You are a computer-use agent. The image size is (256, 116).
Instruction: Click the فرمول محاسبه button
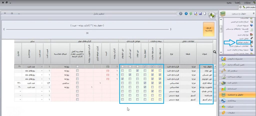209,29
